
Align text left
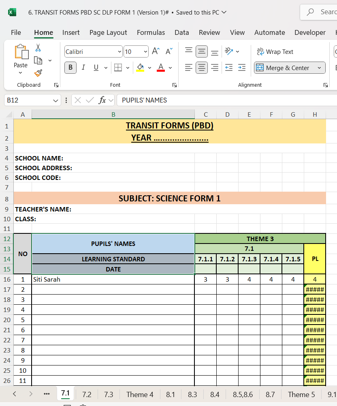[189, 68]
